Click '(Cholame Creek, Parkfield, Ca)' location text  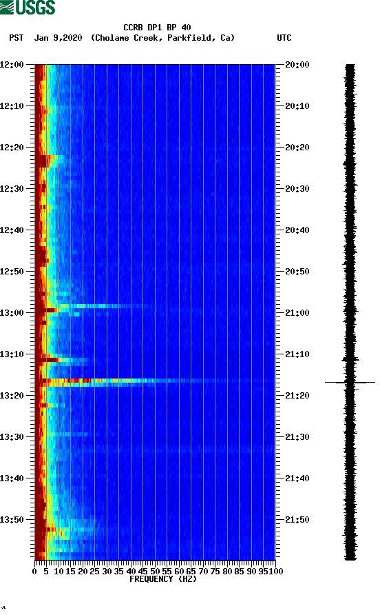tap(162, 38)
